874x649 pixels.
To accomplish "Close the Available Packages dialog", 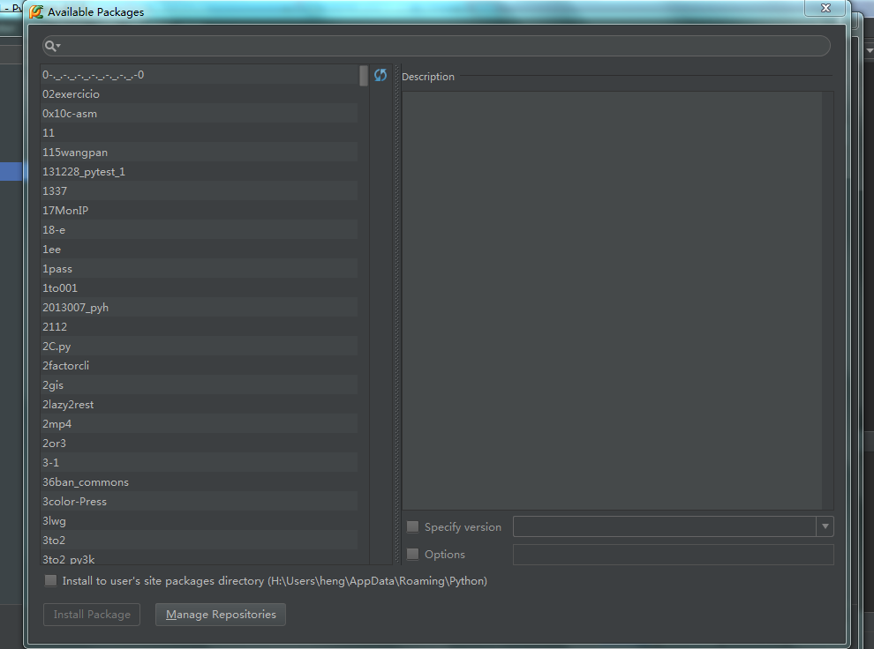I will pos(826,8).
